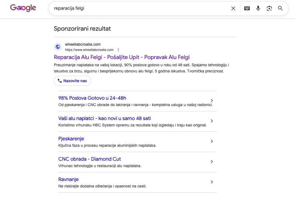The image size is (295, 200).
Task: Open 'Vaši alu naplatci - kao novi' sitelink
Action: (x=104, y=118)
